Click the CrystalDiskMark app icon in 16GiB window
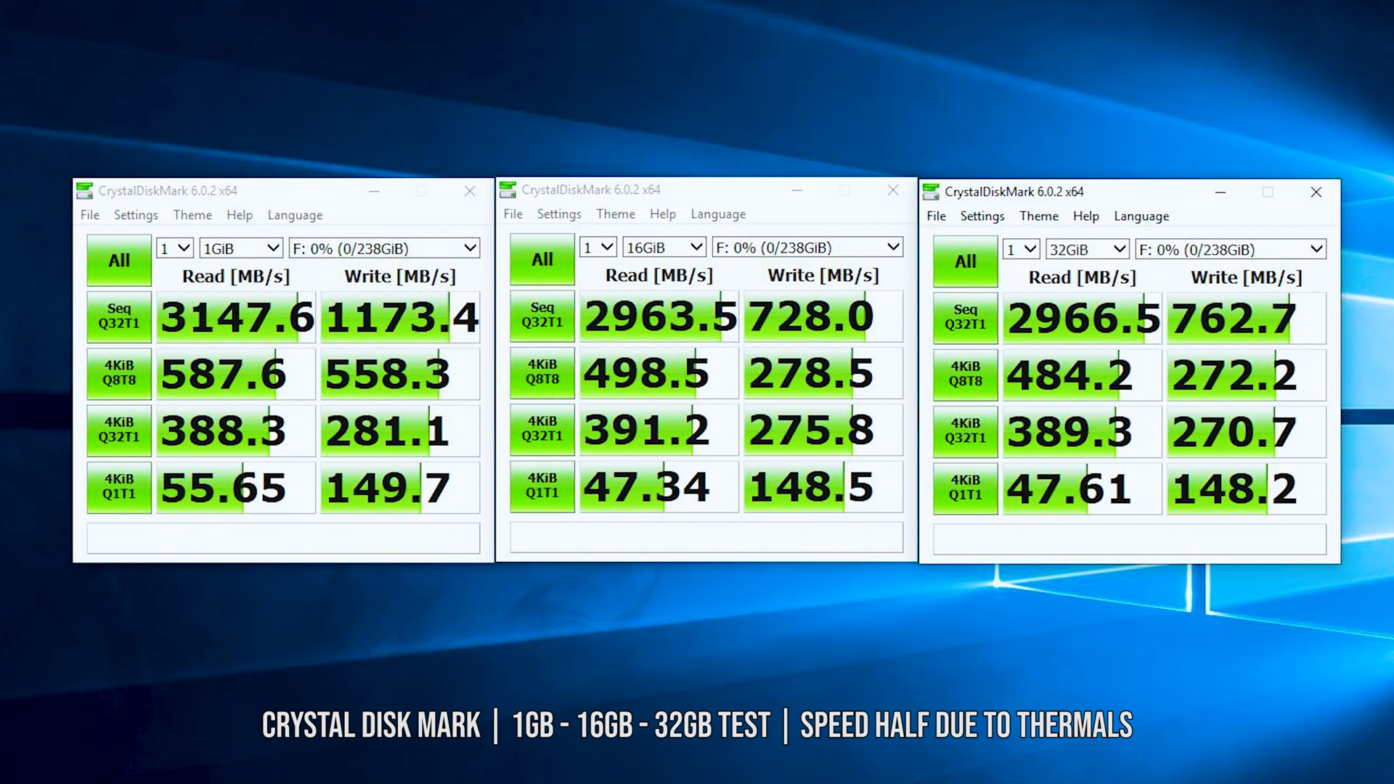The width and height of the screenshot is (1394, 784). (508, 189)
